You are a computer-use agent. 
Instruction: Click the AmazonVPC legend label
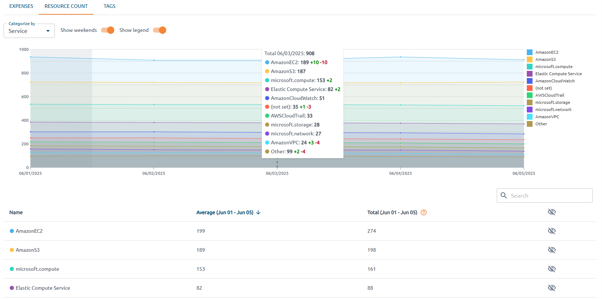(547, 117)
